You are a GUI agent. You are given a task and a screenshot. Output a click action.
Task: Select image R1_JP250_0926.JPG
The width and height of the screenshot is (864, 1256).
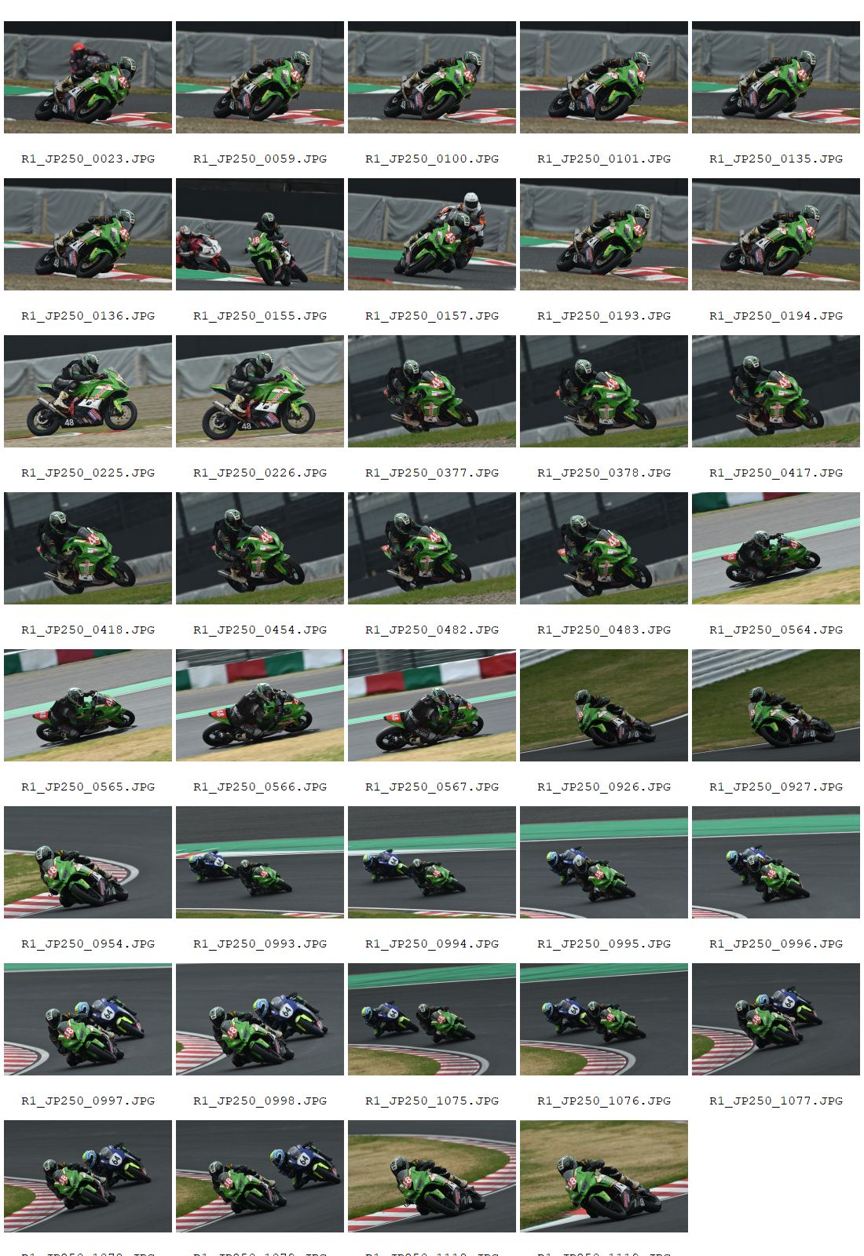[x=604, y=705]
